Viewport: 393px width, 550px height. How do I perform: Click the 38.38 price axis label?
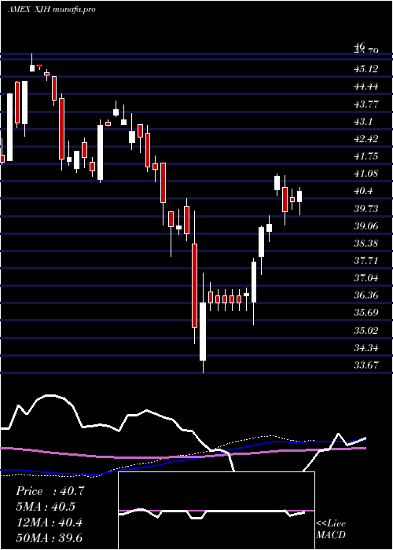coord(366,243)
